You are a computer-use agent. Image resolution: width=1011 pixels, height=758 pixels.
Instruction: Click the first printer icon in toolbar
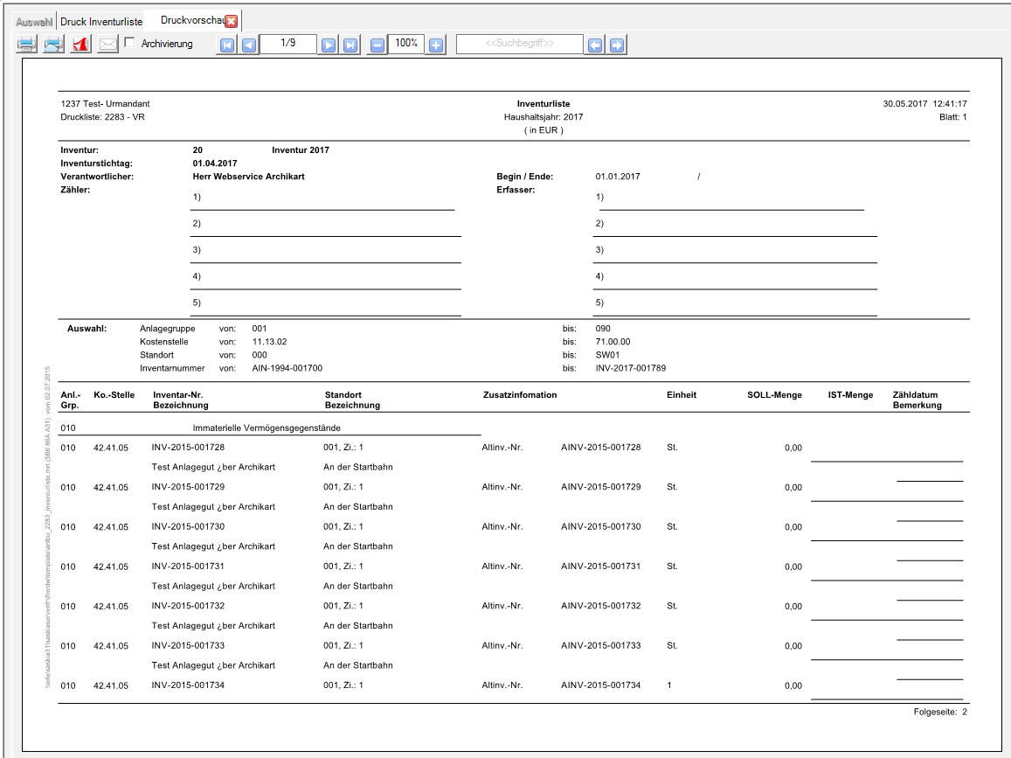26,45
